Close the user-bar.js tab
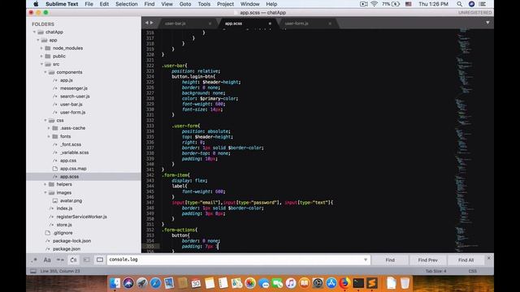This screenshot has width=520, height=292. click(x=210, y=24)
